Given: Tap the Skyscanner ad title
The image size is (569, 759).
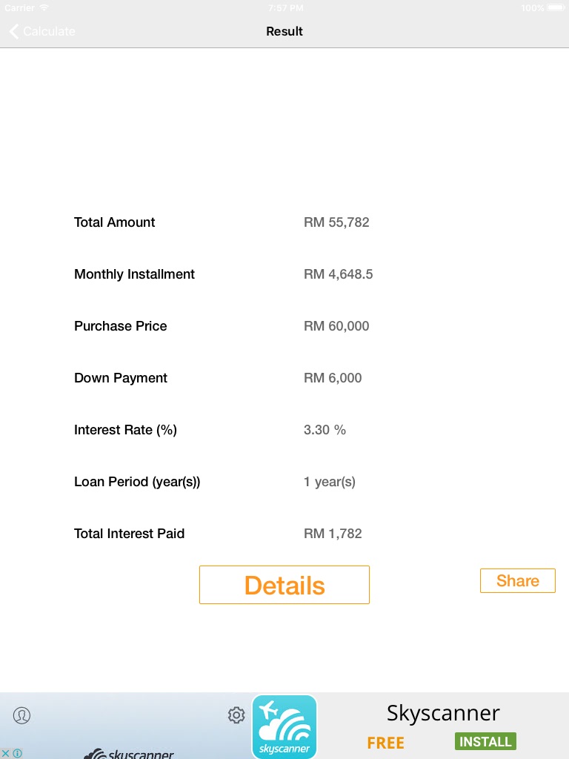Looking at the screenshot, I should click(x=443, y=713).
